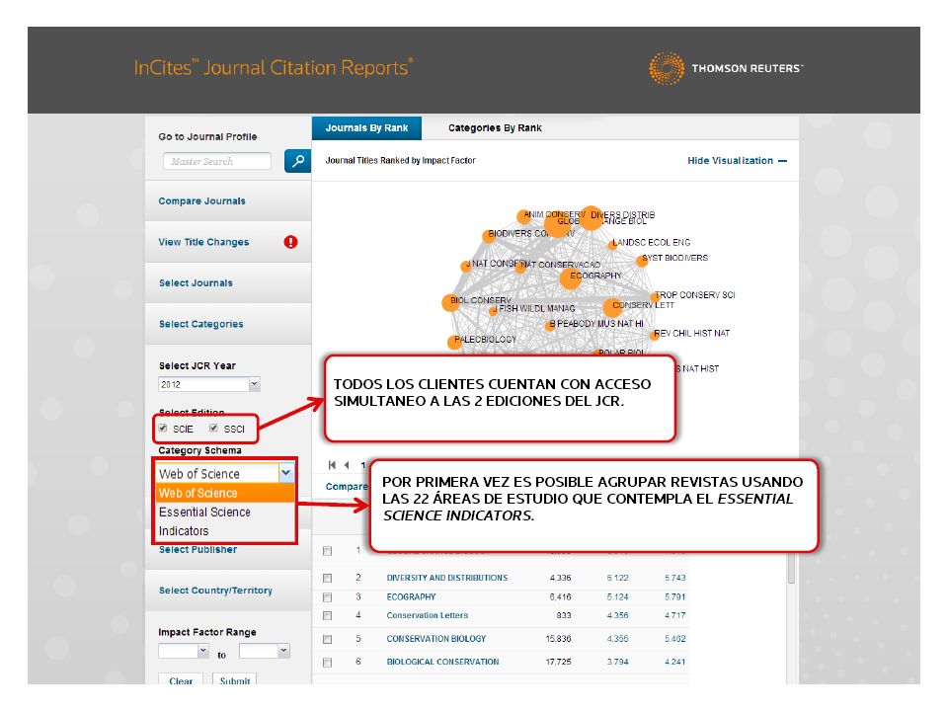The height and width of the screenshot is (711, 948).
Task: Click the Master Search magnifier button
Action: click(x=297, y=161)
